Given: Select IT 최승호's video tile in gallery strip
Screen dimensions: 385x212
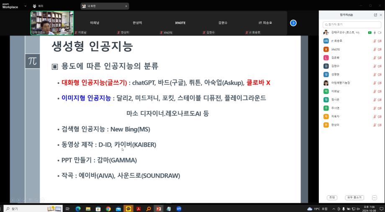Looking at the screenshot, I should coord(265,23).
